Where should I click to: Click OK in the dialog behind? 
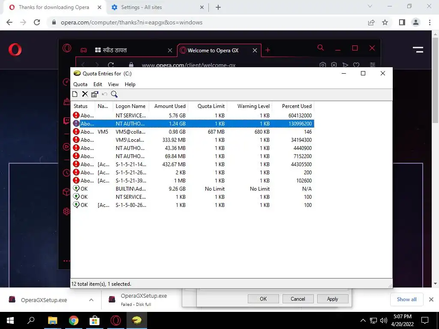pos(263,299)
